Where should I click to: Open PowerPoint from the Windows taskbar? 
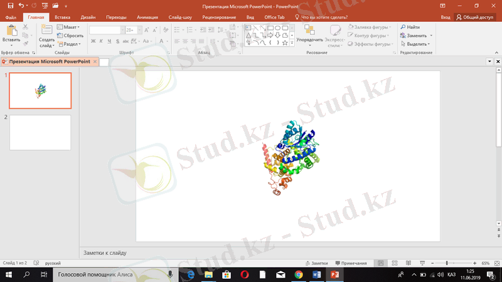coord(334,274)
